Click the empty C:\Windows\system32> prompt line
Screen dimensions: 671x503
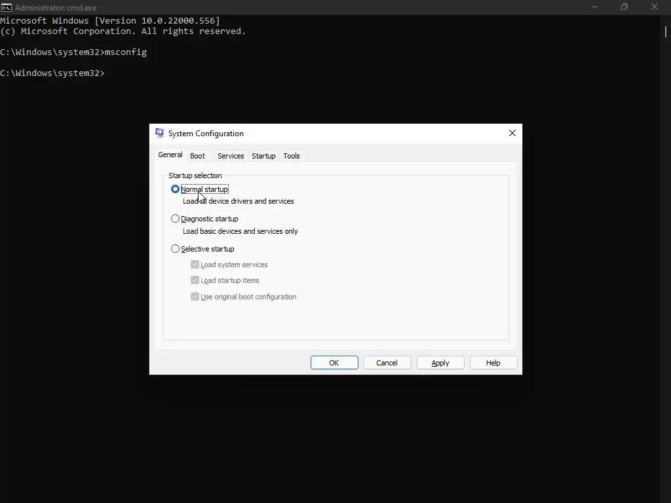coord(52,73)
